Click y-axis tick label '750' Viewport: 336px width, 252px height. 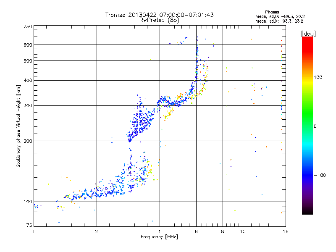tap(28, 26)
